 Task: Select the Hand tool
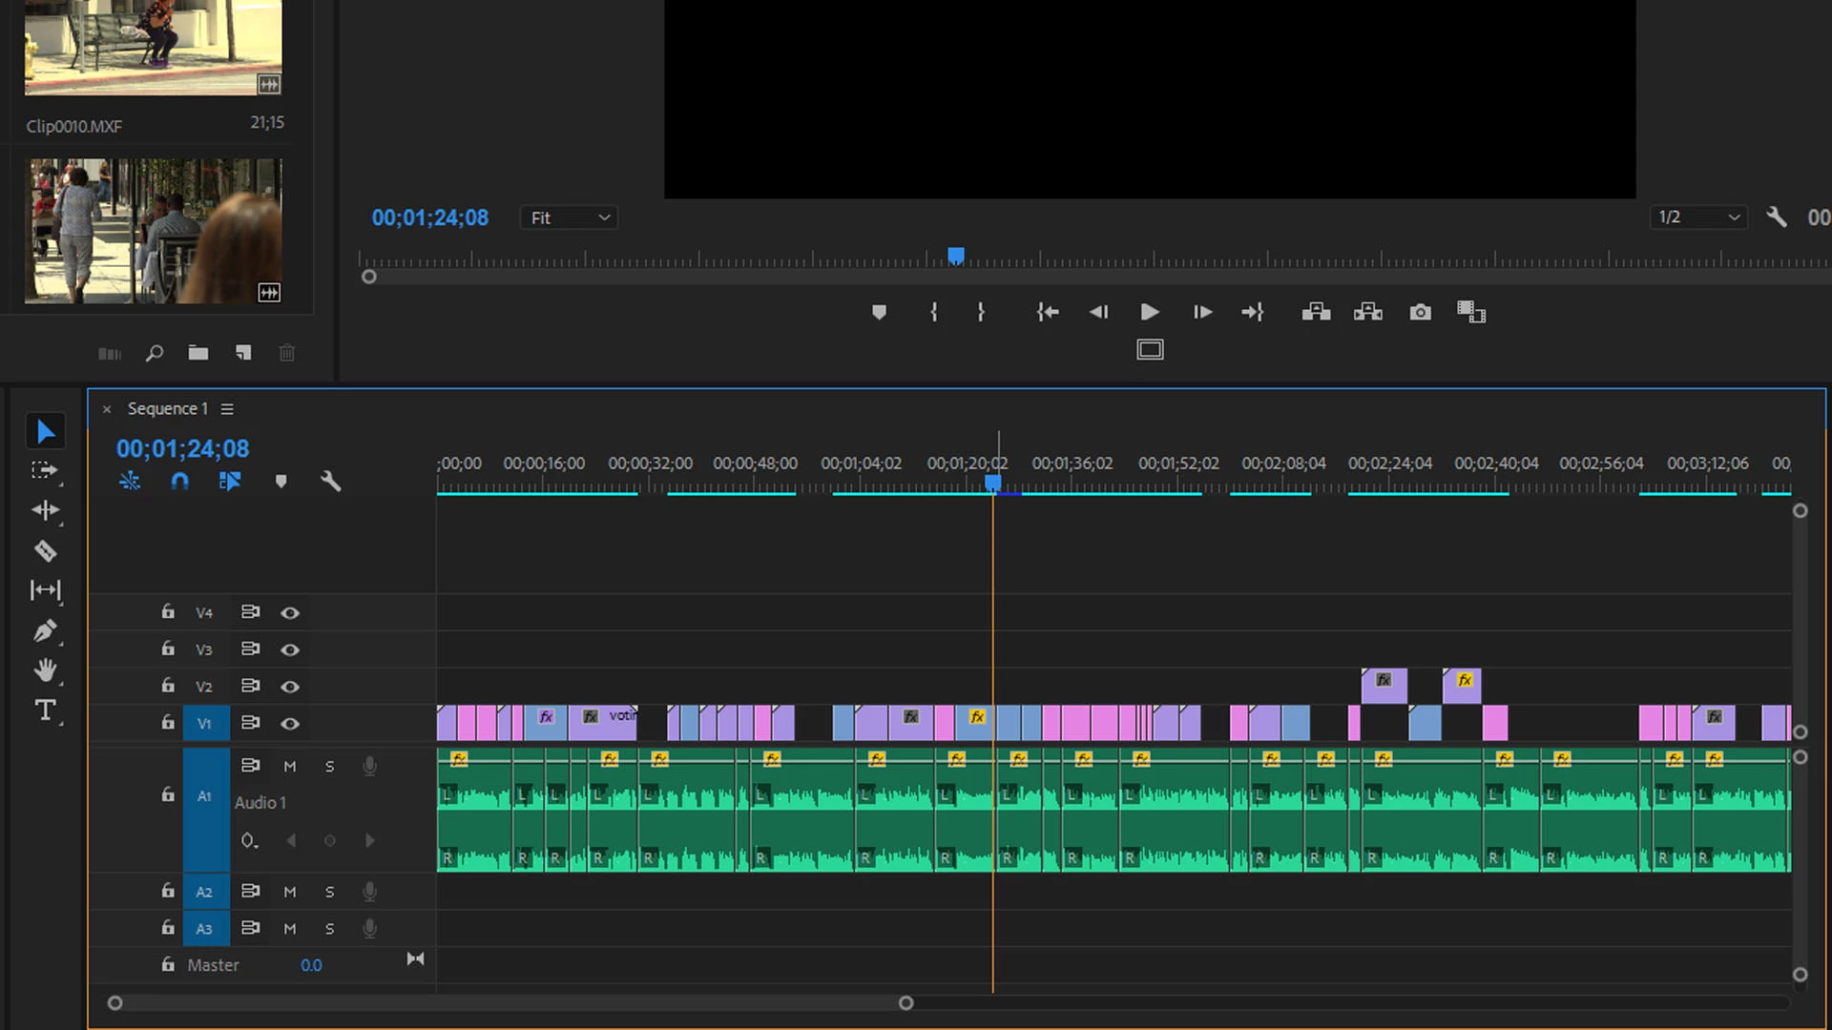[x=45, y=670]
